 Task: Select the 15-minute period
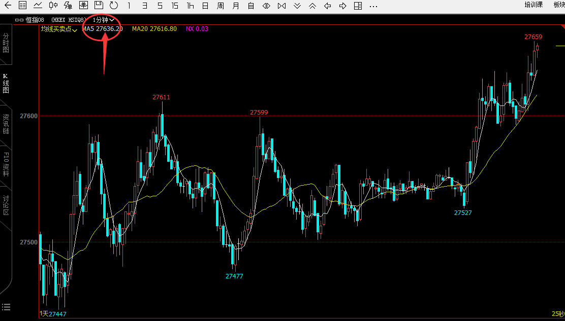[x=175, y=6]
